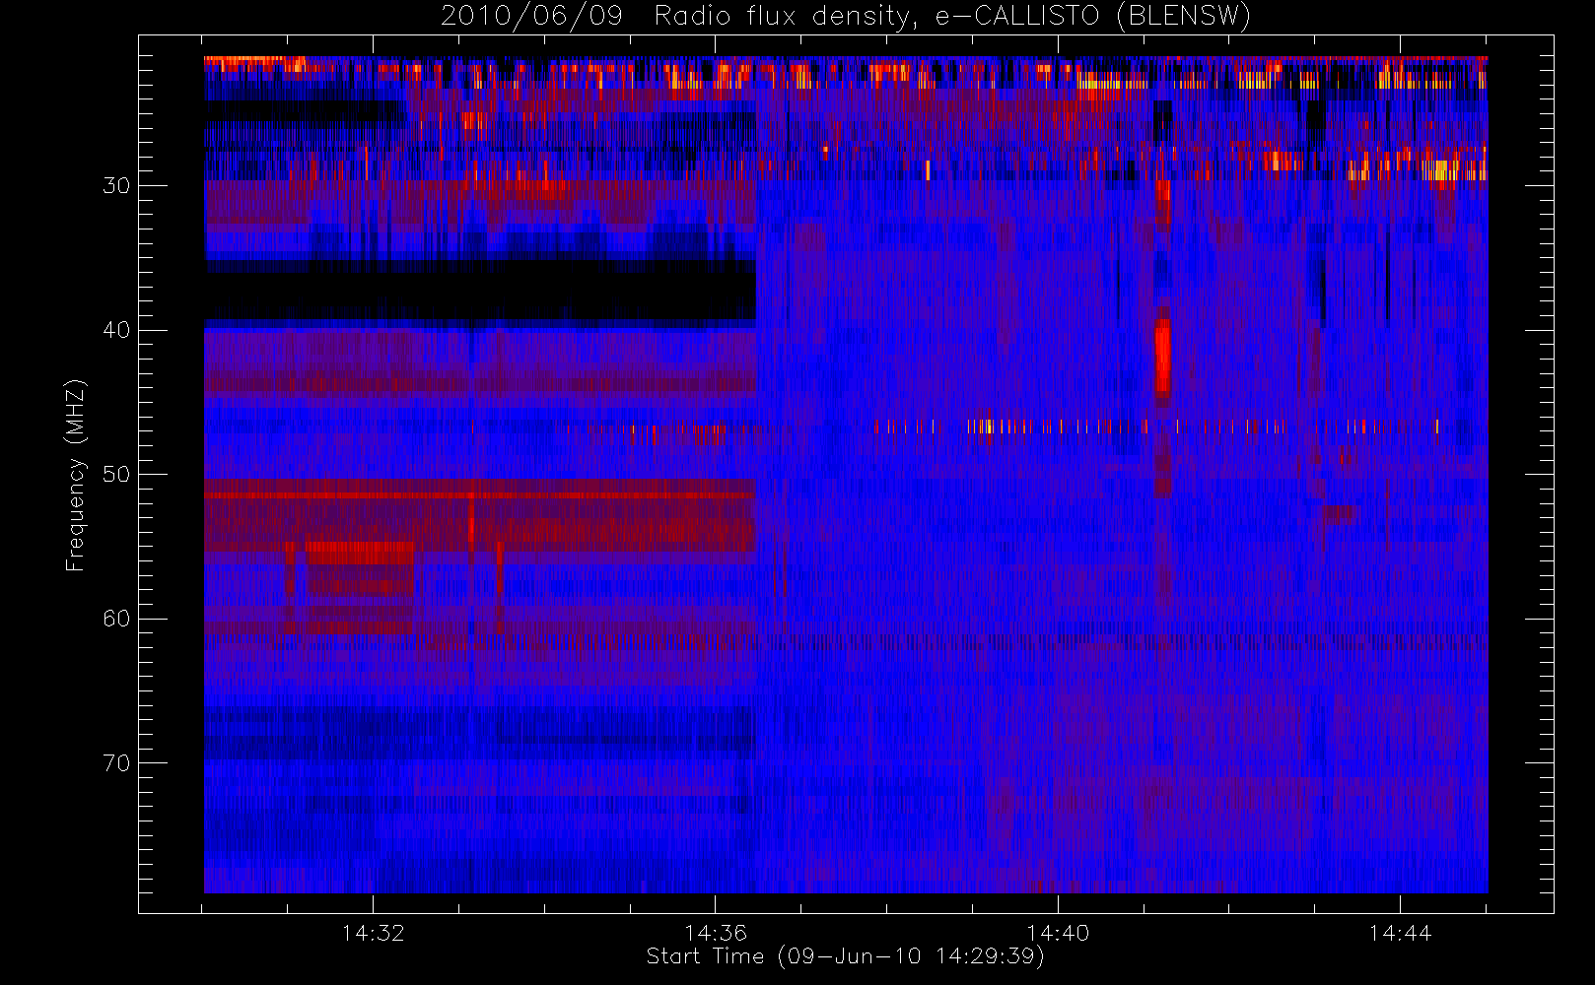1595x985 pixels.
Task: Click the 50 MHz frequency tick label
Action: coord(116,475)
